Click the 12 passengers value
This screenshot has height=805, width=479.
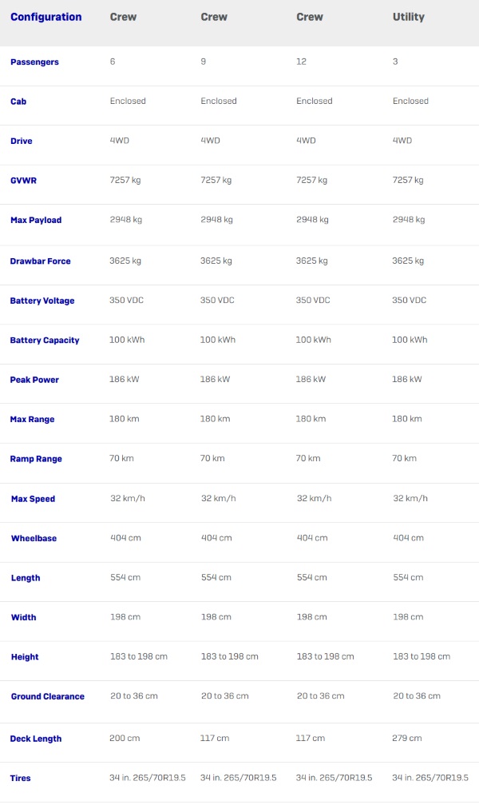coord(301,62)
